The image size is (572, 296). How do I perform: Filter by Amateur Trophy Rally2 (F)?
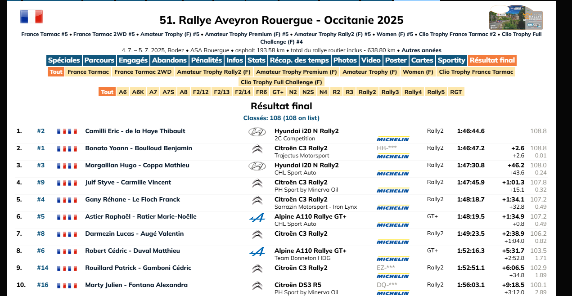click(214, 72)
